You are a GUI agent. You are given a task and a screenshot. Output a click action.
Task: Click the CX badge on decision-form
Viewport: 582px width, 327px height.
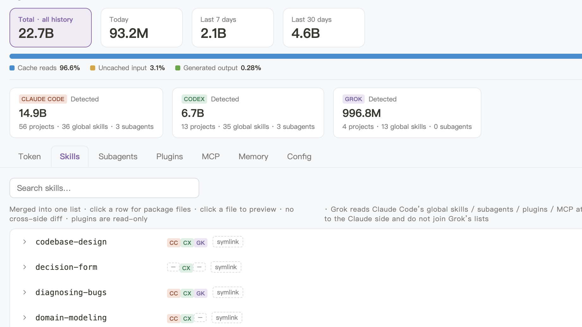(x=186, y=268)
